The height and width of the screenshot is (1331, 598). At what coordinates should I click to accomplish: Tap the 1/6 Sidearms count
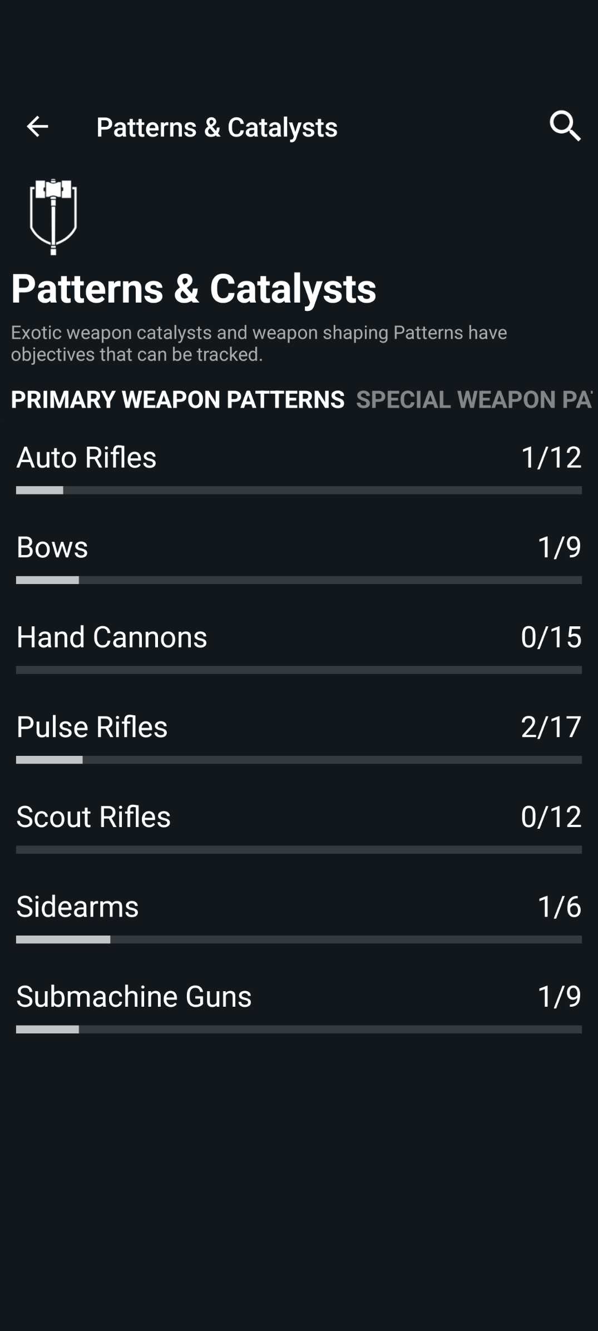[x=559, y=907]
